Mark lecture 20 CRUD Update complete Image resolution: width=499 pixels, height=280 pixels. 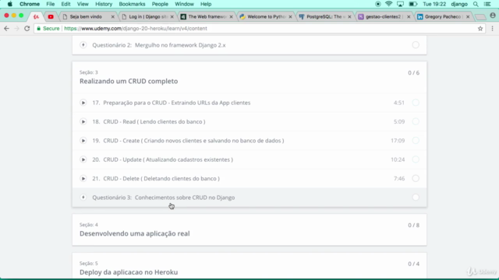(416, 159)
